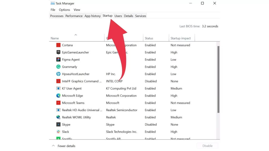Viewport: 269px width, 151px height.
Task: Open the View menu
Action: coord(77,10)
